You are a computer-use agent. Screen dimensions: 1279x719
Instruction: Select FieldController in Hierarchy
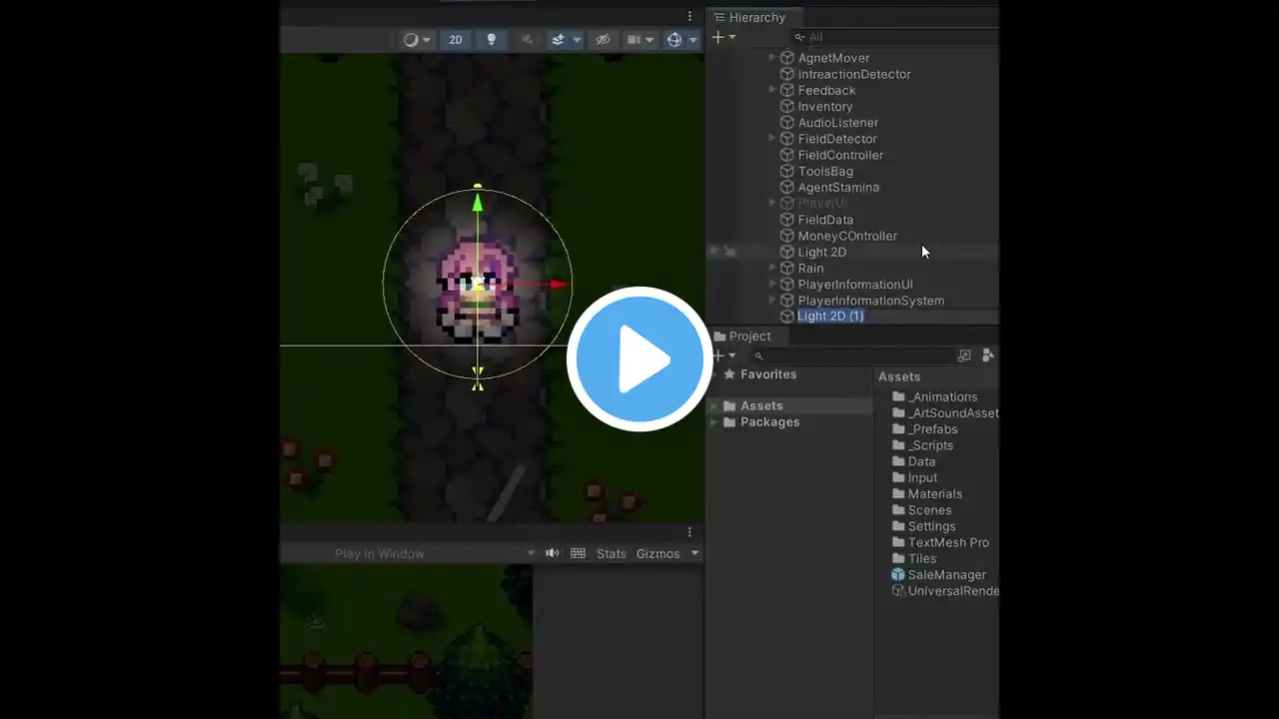(x=840, y=155)
